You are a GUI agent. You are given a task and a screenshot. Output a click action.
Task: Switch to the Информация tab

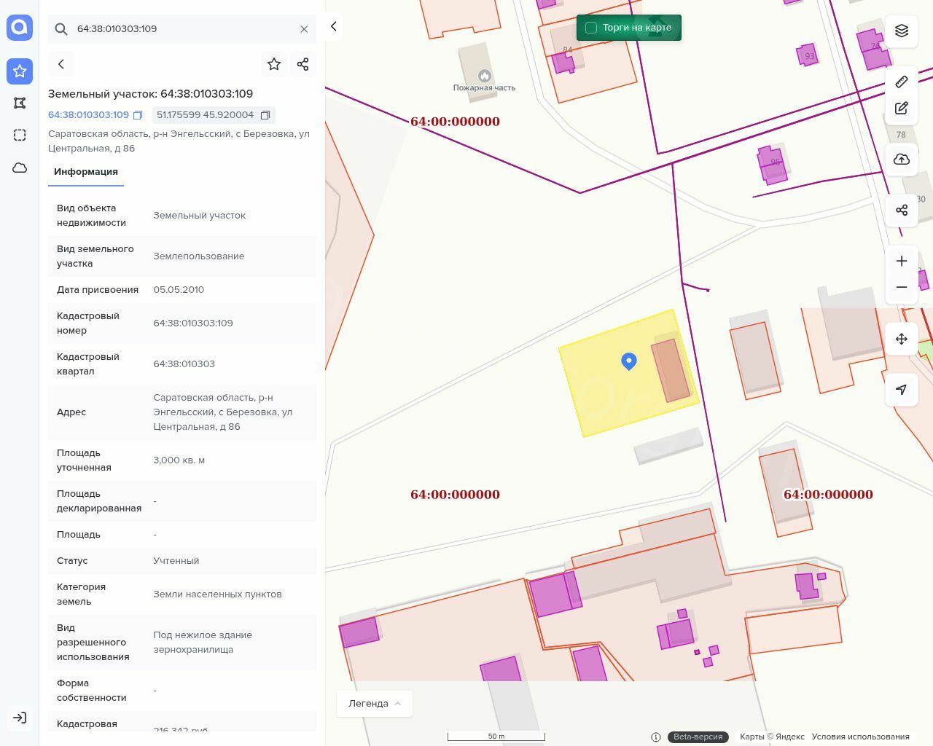click(x=86, y=172)
